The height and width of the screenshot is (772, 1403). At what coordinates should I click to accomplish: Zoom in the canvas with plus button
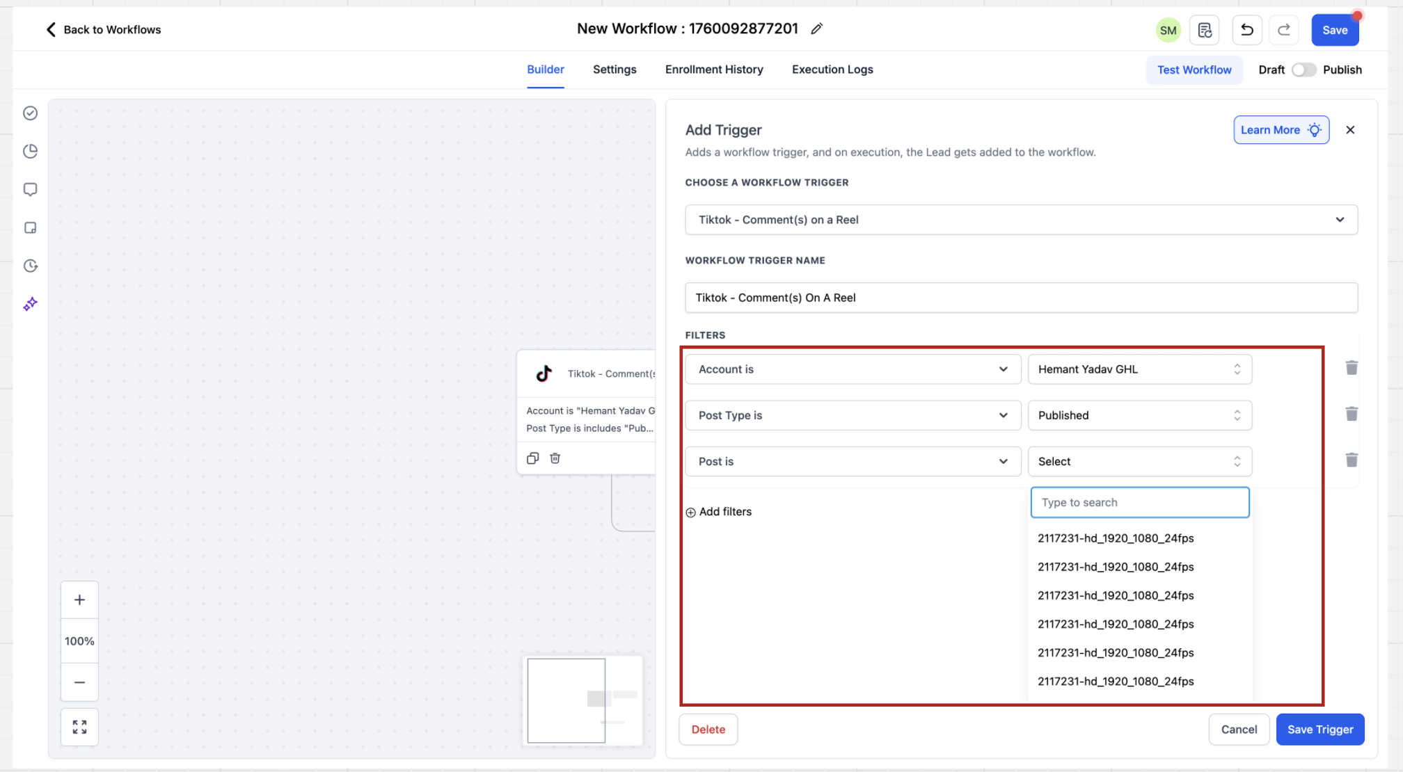tap(79, 600)
